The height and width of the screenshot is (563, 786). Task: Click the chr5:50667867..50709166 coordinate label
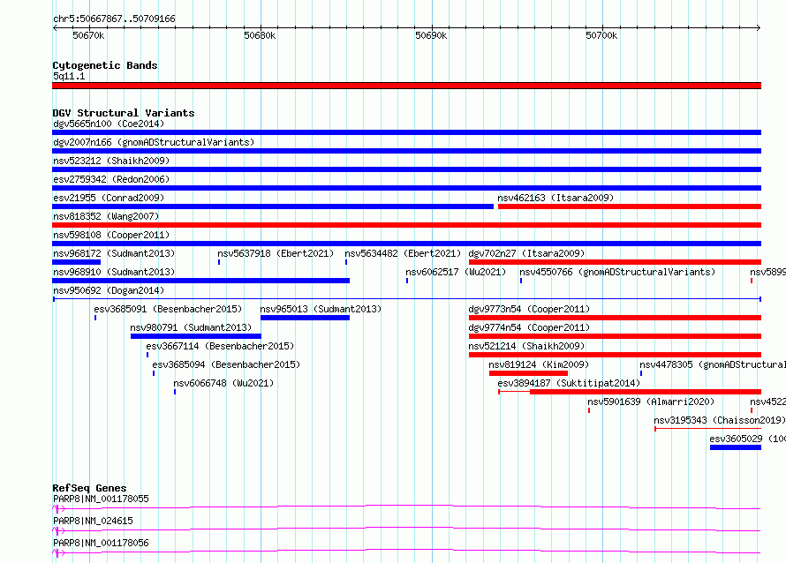114,19
